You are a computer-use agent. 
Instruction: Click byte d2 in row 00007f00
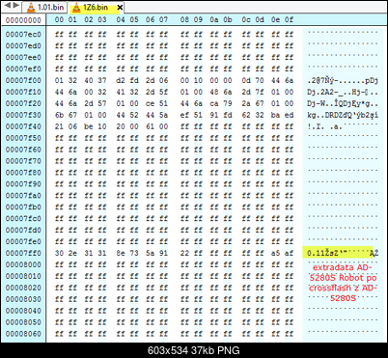coord(121,80)
